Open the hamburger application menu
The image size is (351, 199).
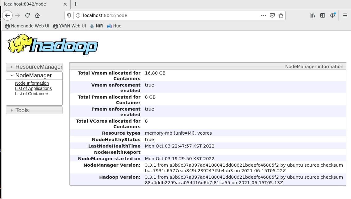[x=345, y=15]
